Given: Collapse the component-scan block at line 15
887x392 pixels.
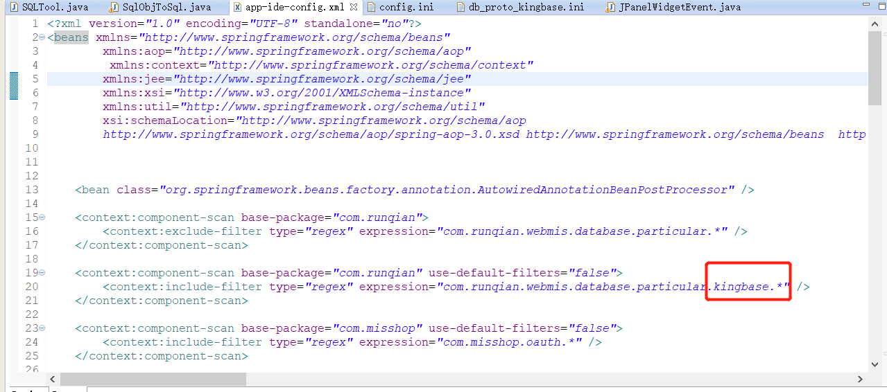Looking at the screenshot, I should click(x=42, y=217).
